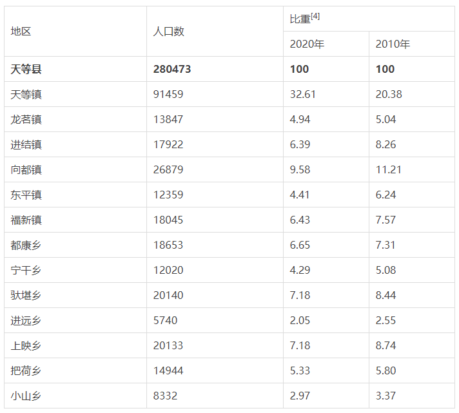Select the 5.08 share value

[386, 271]
